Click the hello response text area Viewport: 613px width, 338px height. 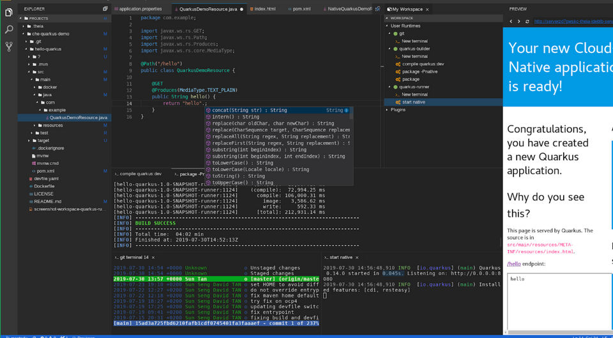point(560,302)
